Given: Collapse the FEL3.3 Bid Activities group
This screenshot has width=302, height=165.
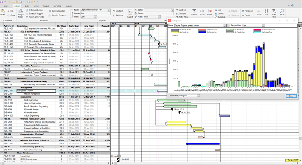Looking at the screenshot, I should coord(2,32).
